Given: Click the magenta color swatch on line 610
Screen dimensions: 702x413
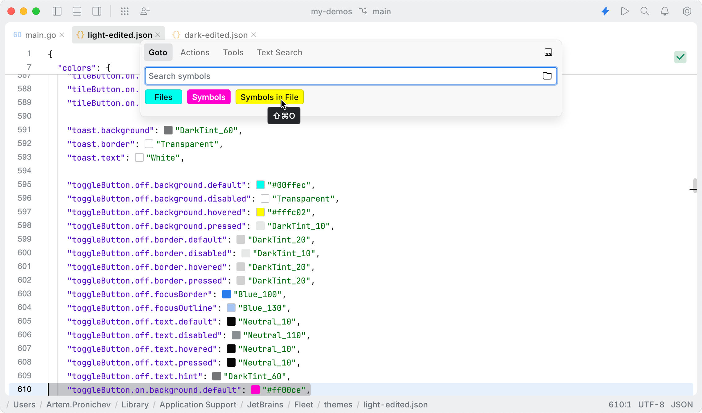Looking at the screenshot, I should (255, 390).
